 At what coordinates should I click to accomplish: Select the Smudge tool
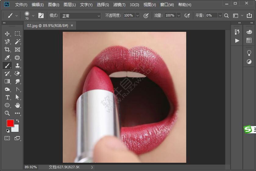(17, 81)
